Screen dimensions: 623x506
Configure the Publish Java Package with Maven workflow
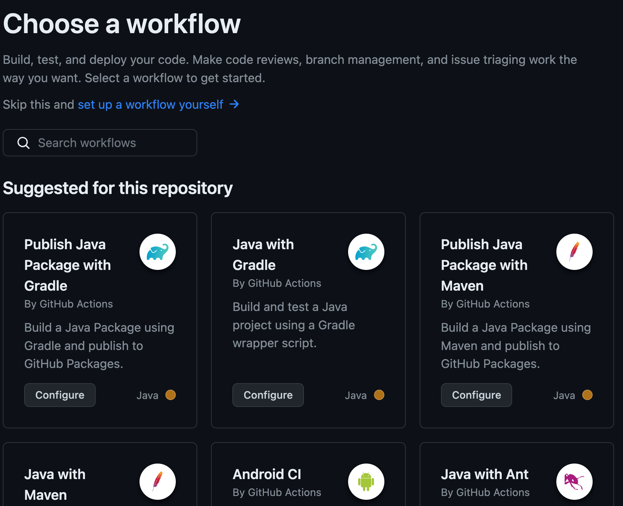click(x=477, y=395)
